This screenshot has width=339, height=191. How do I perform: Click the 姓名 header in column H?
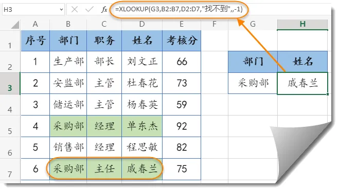[x=302, y=62]
